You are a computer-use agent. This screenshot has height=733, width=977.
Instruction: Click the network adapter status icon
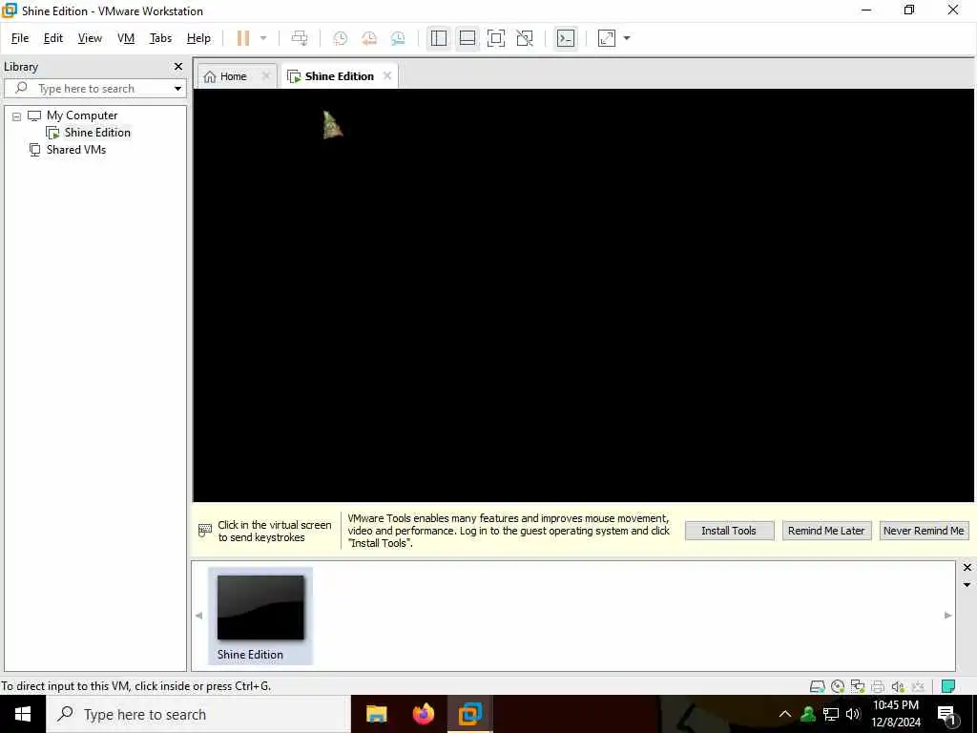click(858, 686)
